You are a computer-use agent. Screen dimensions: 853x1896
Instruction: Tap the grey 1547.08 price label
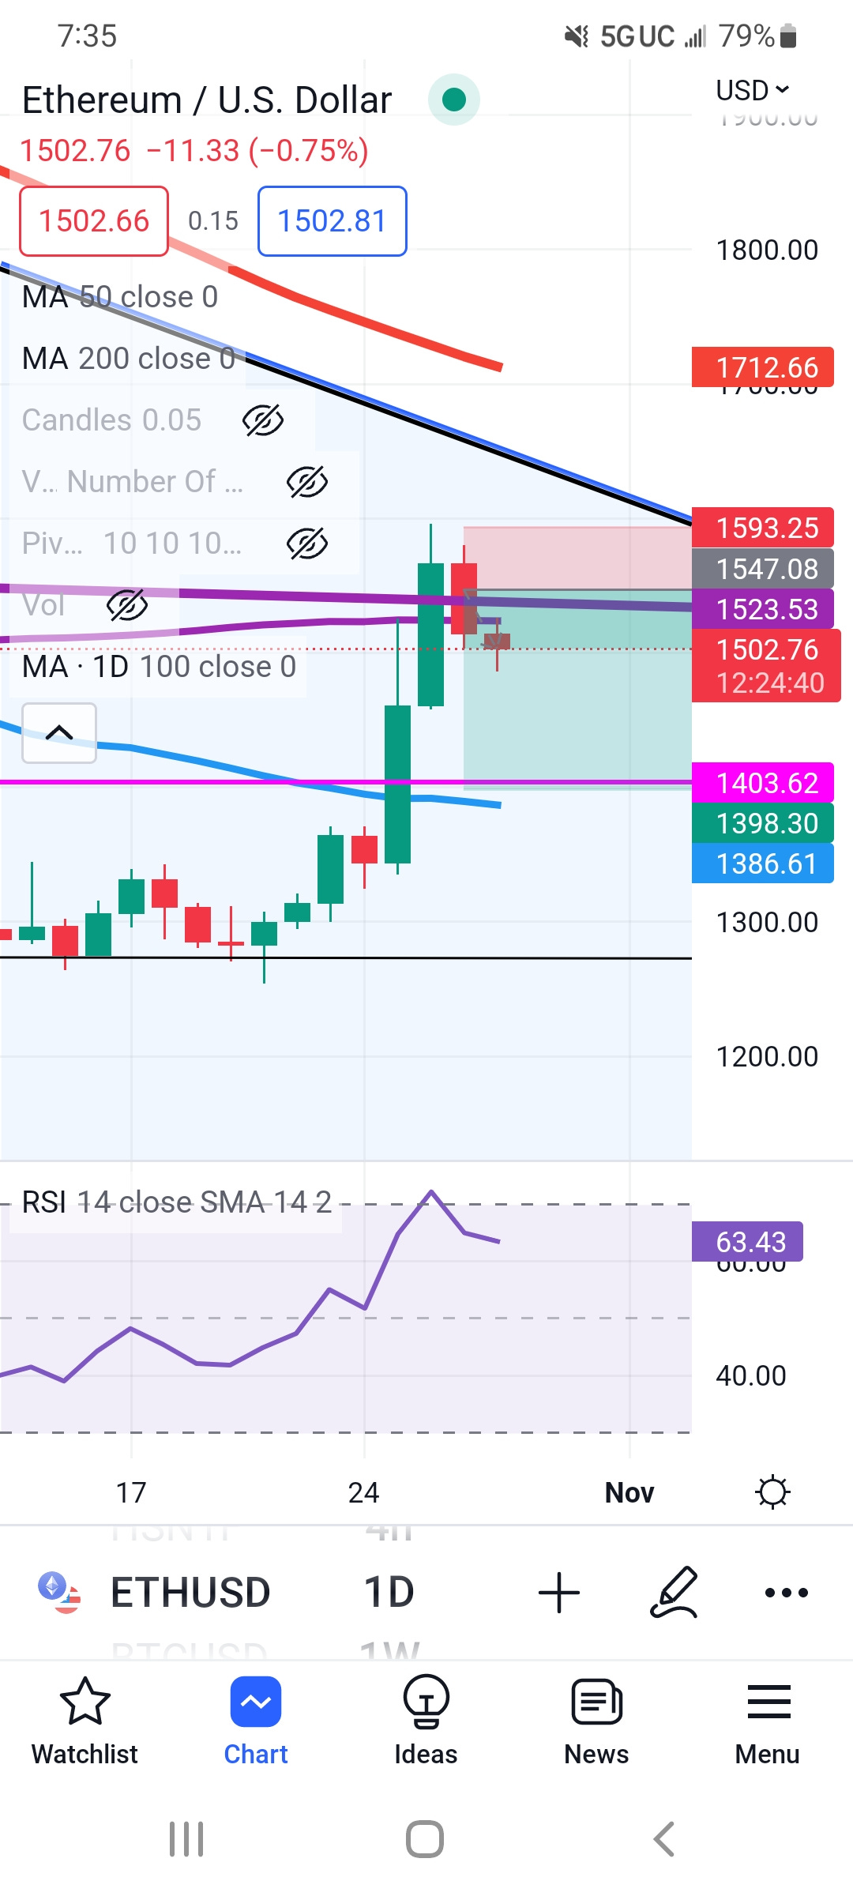(x=763, y=569)
